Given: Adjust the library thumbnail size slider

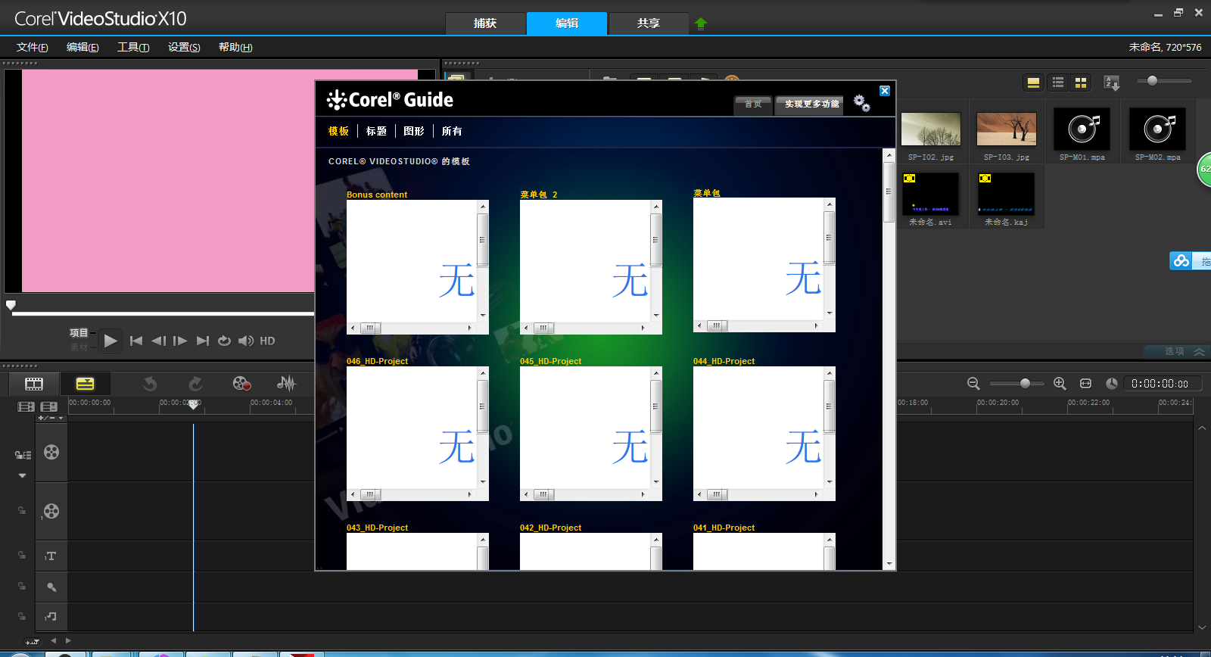Looking at the screenshot, I should pos(1152,81).
